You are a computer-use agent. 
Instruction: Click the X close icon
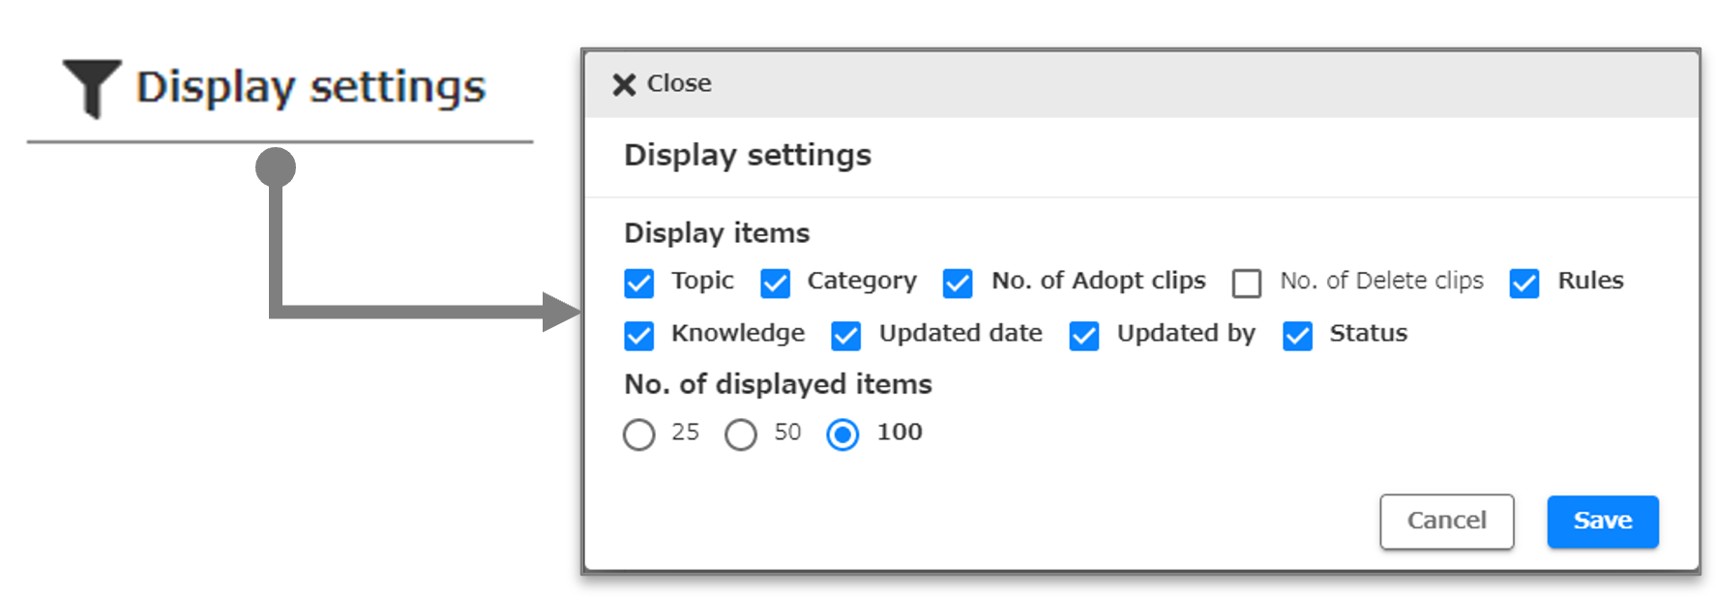tap(624, 85)
